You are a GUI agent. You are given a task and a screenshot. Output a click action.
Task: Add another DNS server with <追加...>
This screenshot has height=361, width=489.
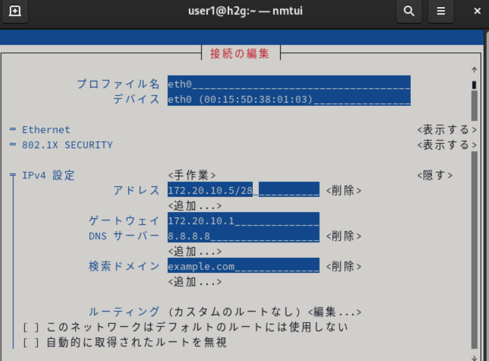(195, 252)
